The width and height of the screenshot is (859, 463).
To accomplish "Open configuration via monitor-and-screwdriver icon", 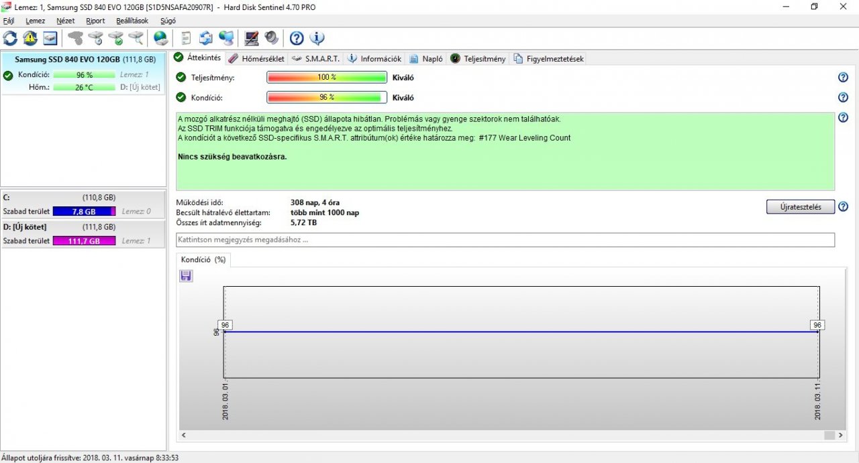I will tap(252, 38).
